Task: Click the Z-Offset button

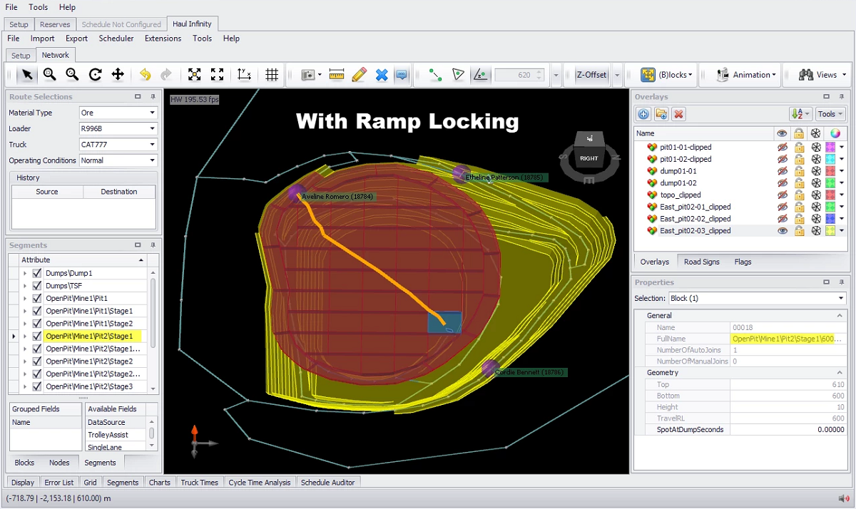Action: [x=591, y=75]
